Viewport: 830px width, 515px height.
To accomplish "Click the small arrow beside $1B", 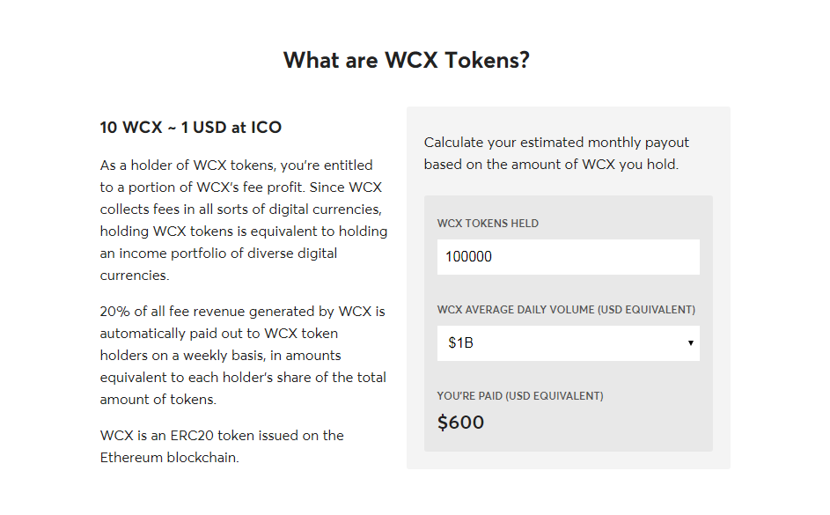I will coord(690,343).
